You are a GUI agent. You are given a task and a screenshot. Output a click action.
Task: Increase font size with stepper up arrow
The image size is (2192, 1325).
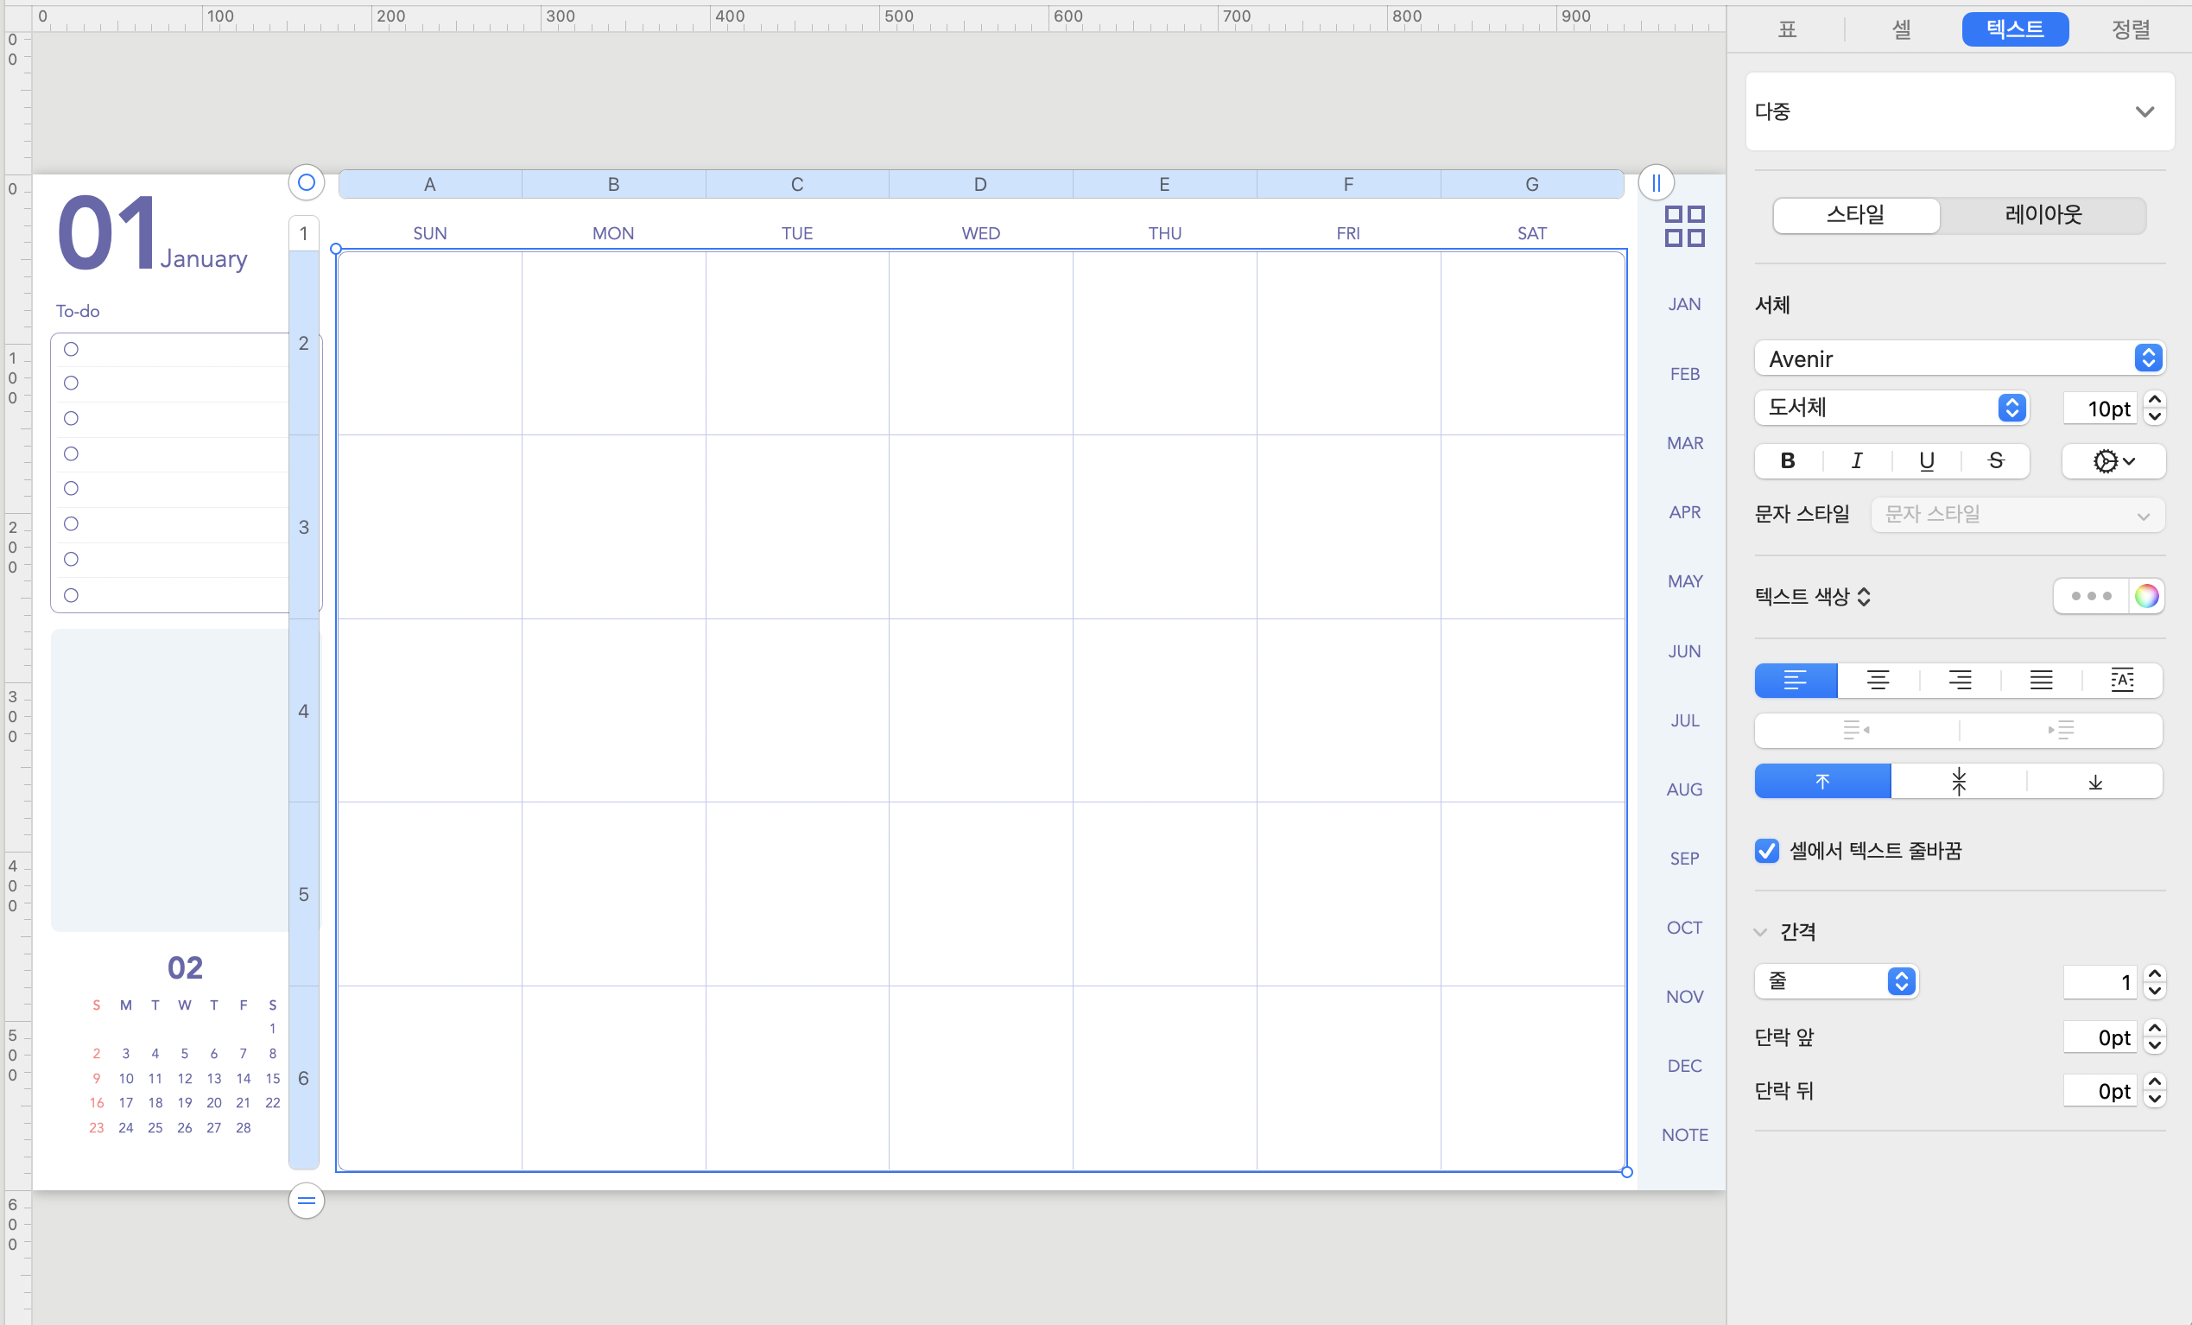[2155, 400]
